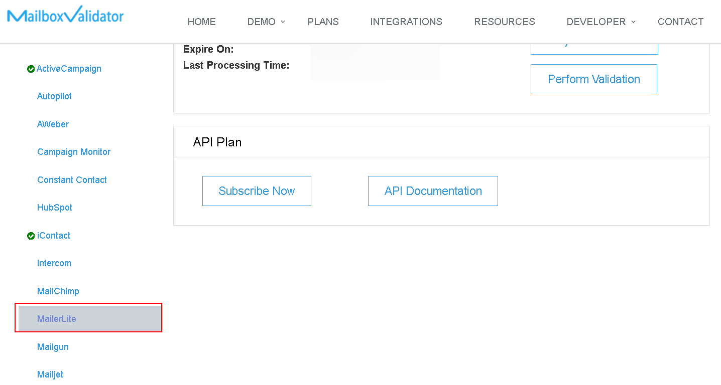Image resolution: width=721 pixels, height=385 pixels.
Task: Open the Campaign Monitor integration
Action: point(73,151)
